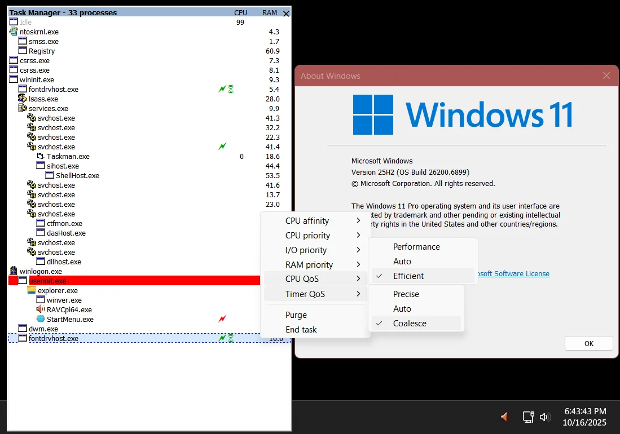620x434 pixels.
Task: Select the checked Efficient CPU QoS option
Action: [x=423, y=276]
